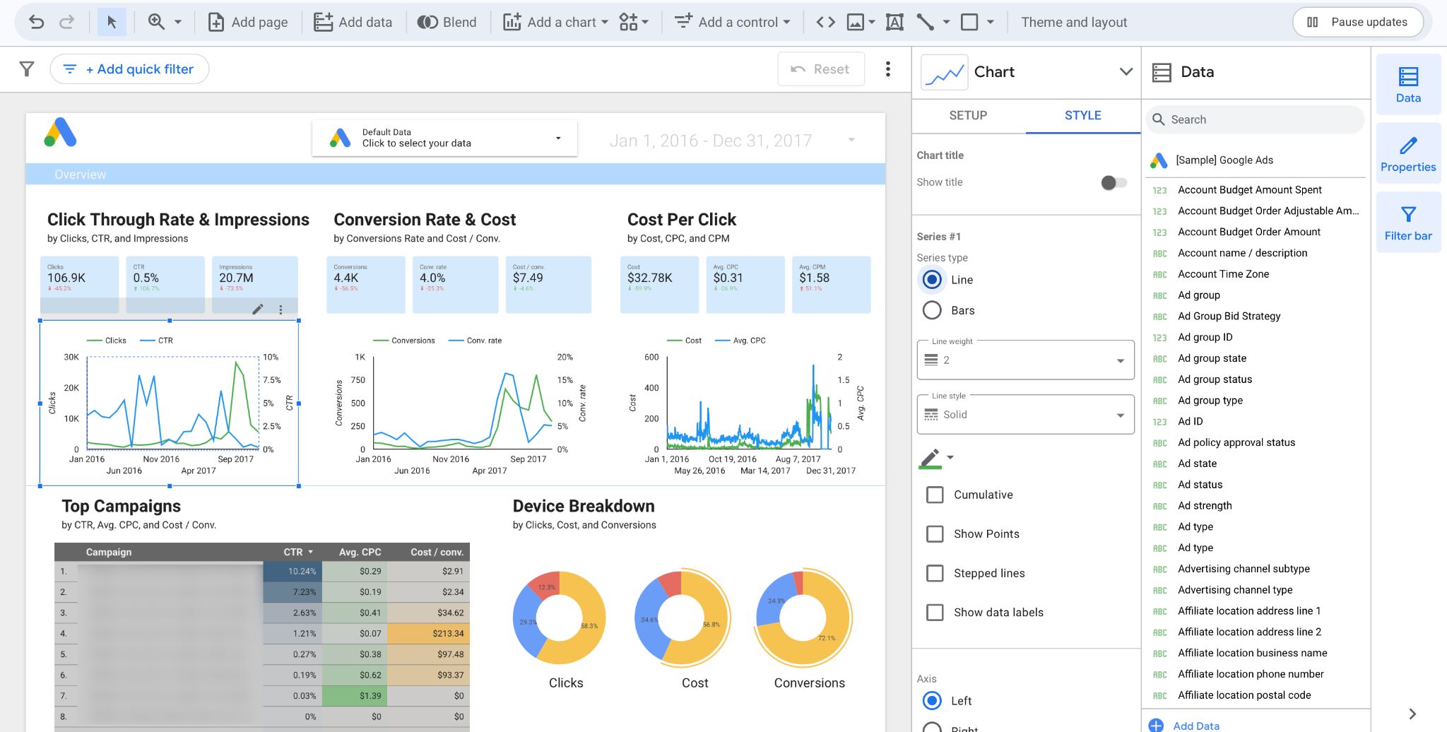Image resolution: width=1447 pixels, height=732 pixels.
Task: Click the Search field in Data panel
Action: 1256,119
